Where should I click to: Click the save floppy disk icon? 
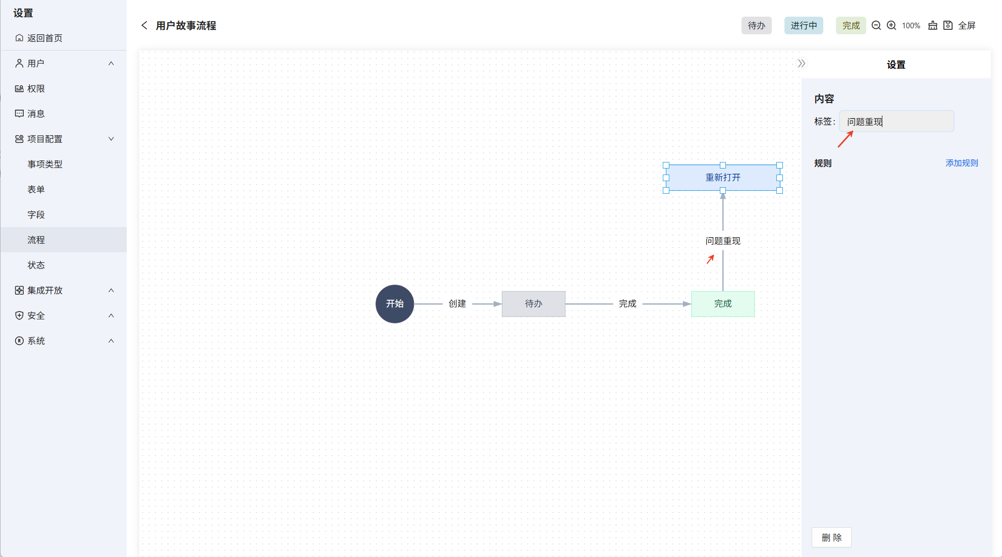[948, 26]
